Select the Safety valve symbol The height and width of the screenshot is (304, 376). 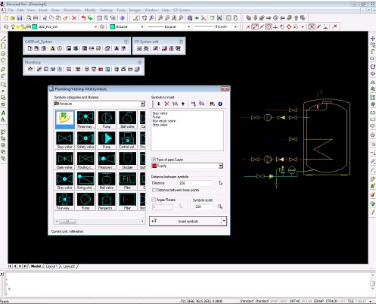click(85, 140)
